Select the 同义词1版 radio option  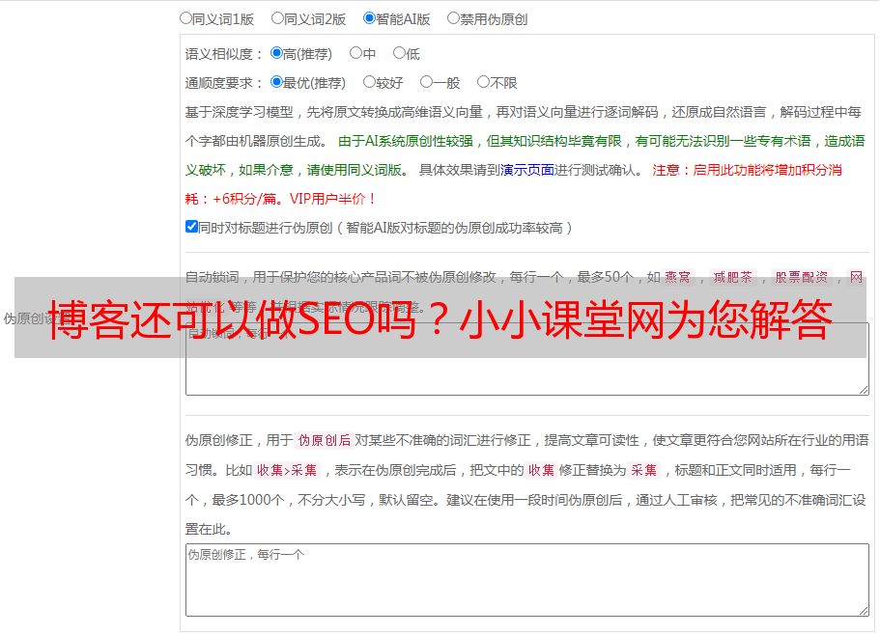[185, 18]
